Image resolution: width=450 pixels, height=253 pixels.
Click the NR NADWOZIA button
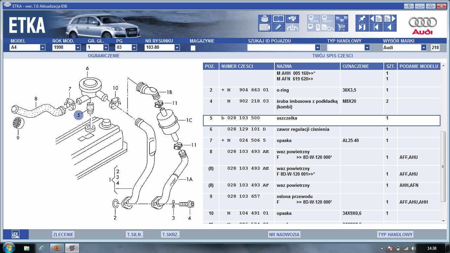click(x=284, y=235)
